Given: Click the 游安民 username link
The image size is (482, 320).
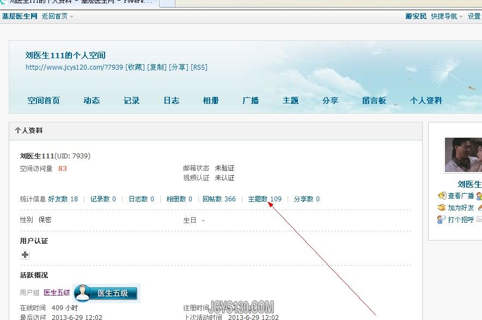Looking at the screenshot, I should (x=416, y=16).
